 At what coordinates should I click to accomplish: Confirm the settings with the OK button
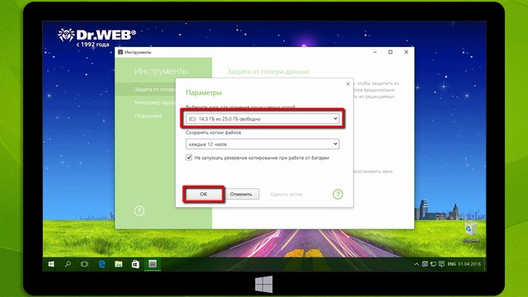(x=204, y=194)
